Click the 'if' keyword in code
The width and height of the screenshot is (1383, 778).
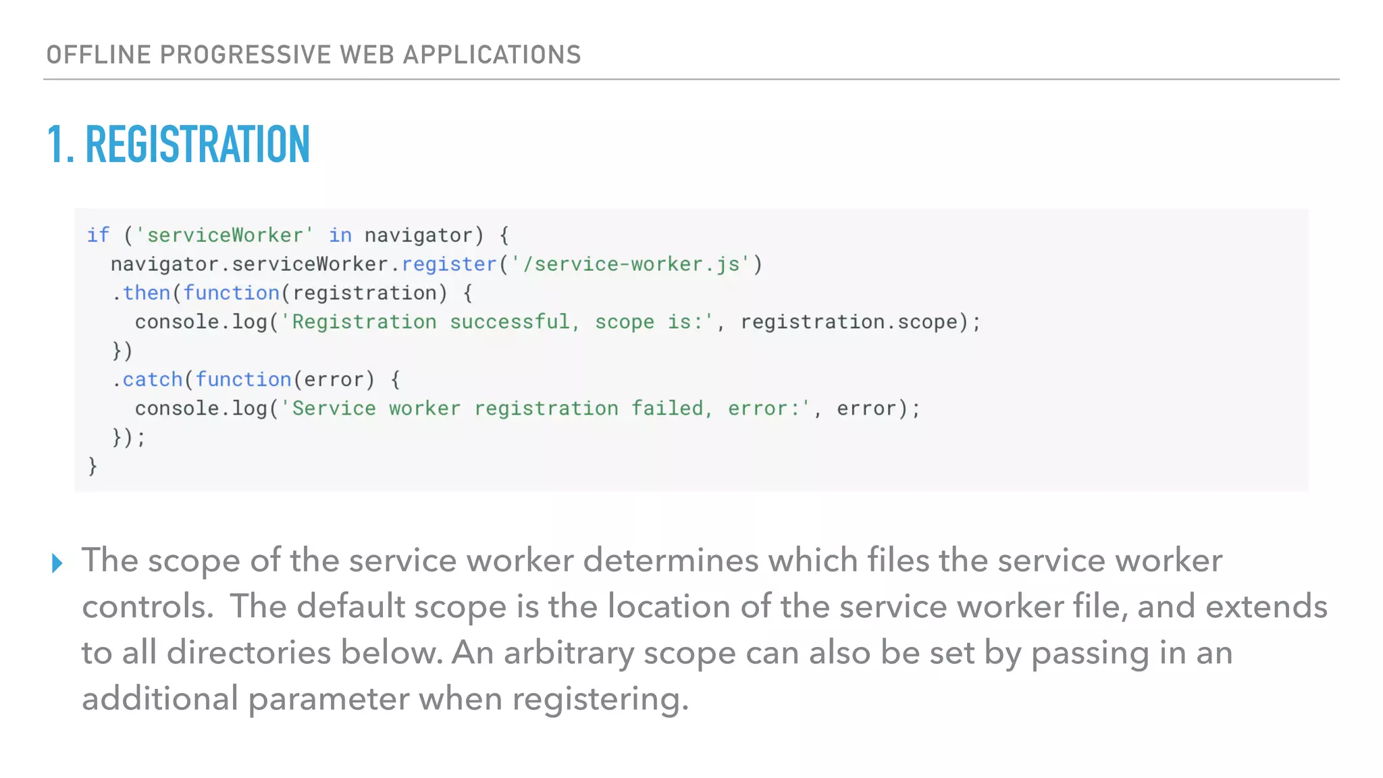pos(97,235)
